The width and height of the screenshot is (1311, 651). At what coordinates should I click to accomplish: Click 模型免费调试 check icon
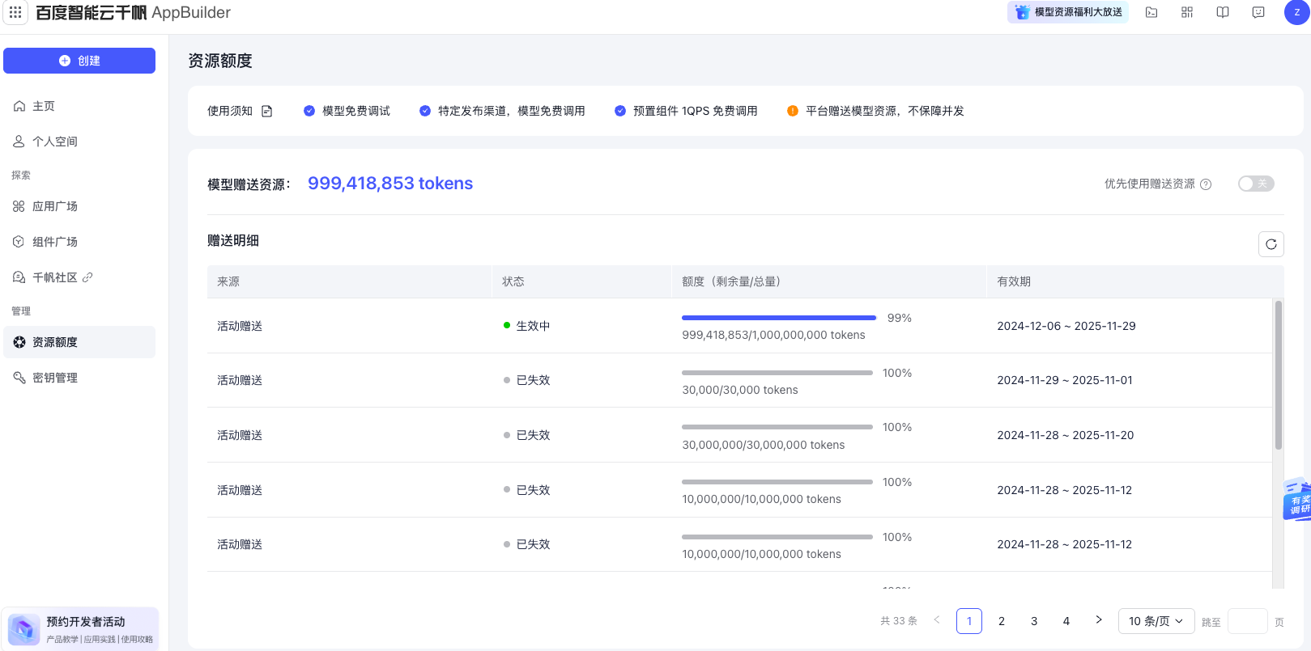[x=309, y=111]
